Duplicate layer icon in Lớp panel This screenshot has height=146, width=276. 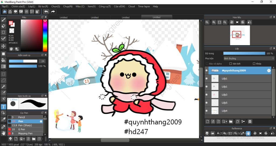click(237, 122)
